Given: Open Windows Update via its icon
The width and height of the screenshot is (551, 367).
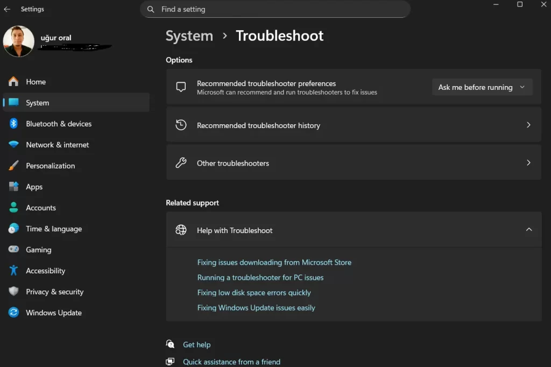Looking at the screenshot, I should [x=12, y=313].
